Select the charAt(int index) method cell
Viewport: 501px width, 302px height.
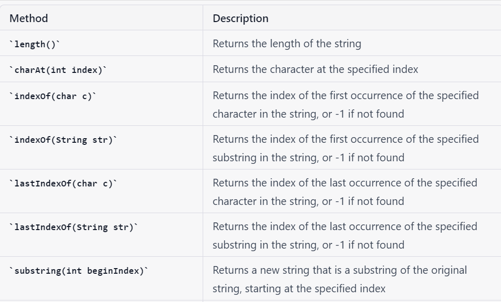tap(101, 69)
